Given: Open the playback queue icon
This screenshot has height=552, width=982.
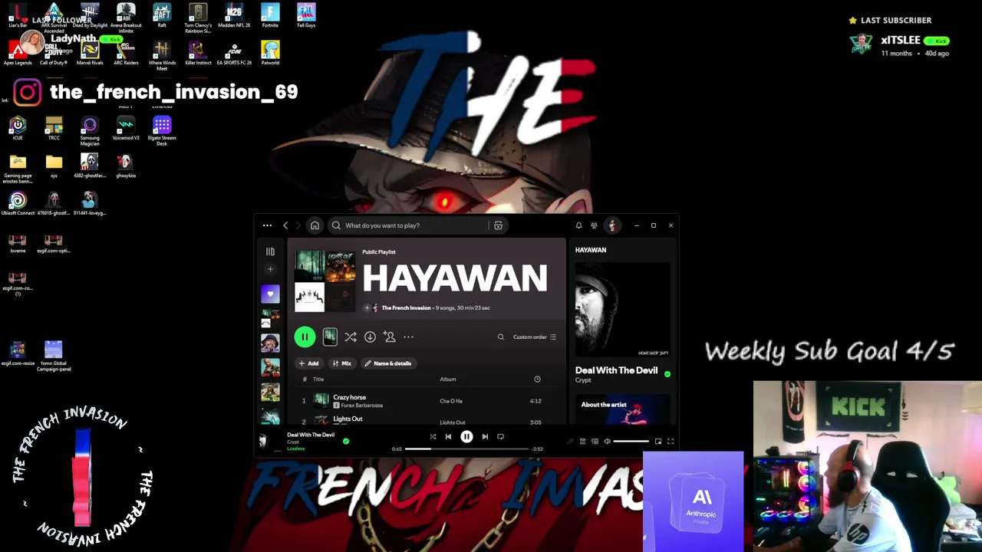Looking at the screenshot, I should tap(582, 441).
